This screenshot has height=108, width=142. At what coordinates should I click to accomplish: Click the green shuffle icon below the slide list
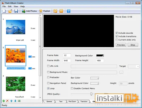tap(19, 101)
